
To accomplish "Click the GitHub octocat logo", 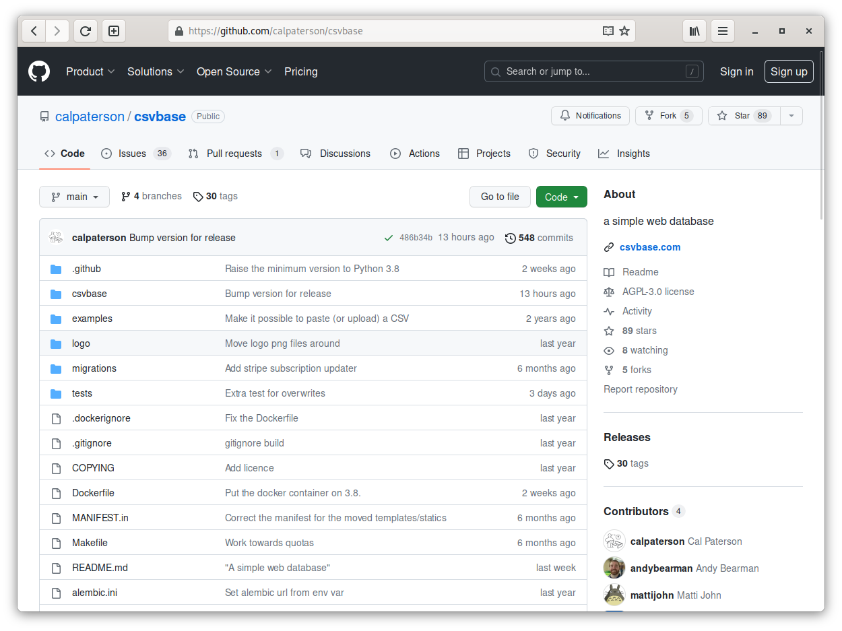I will [x=39, y=71].
